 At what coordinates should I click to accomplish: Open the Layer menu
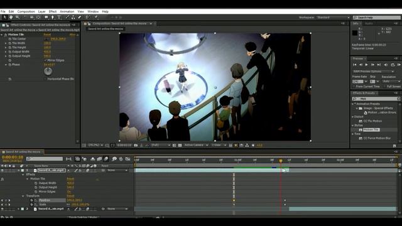coord(42,11)
